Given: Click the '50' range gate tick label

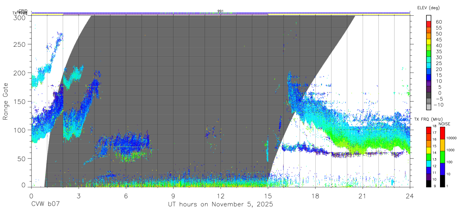Looking at the screenshot, I should coord(22,159).
